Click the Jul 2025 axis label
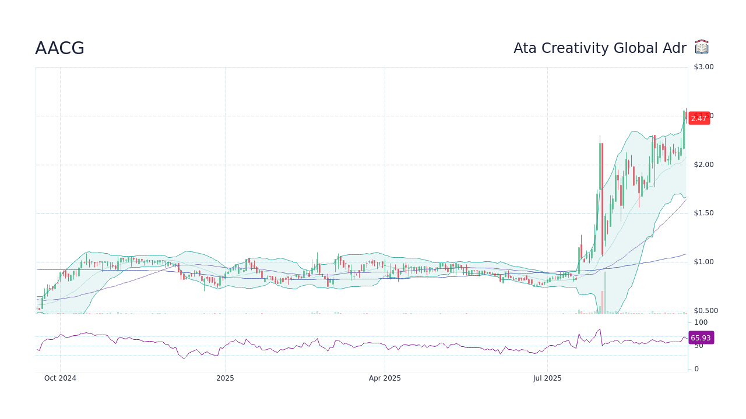The height and width of the screenshot is (419, 746). click(547, 378)
